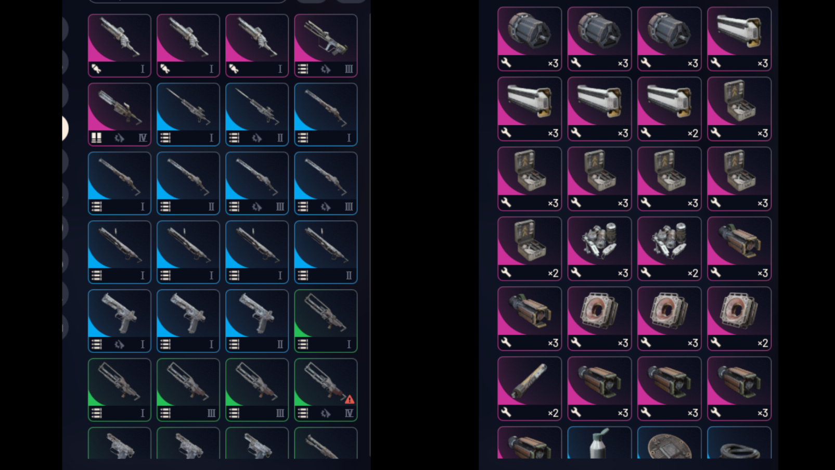
Task: Select the pink-rarity weapon marked tier III
Action: pyautogui.click(x=326, y=46)
